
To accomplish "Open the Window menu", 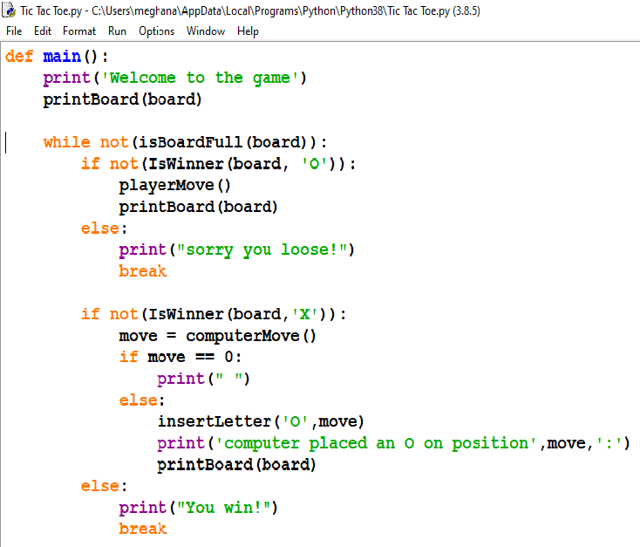I will (x=206, y=31).
